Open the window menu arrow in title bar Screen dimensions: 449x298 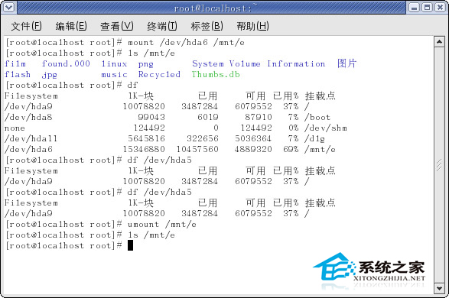(8, 7)
